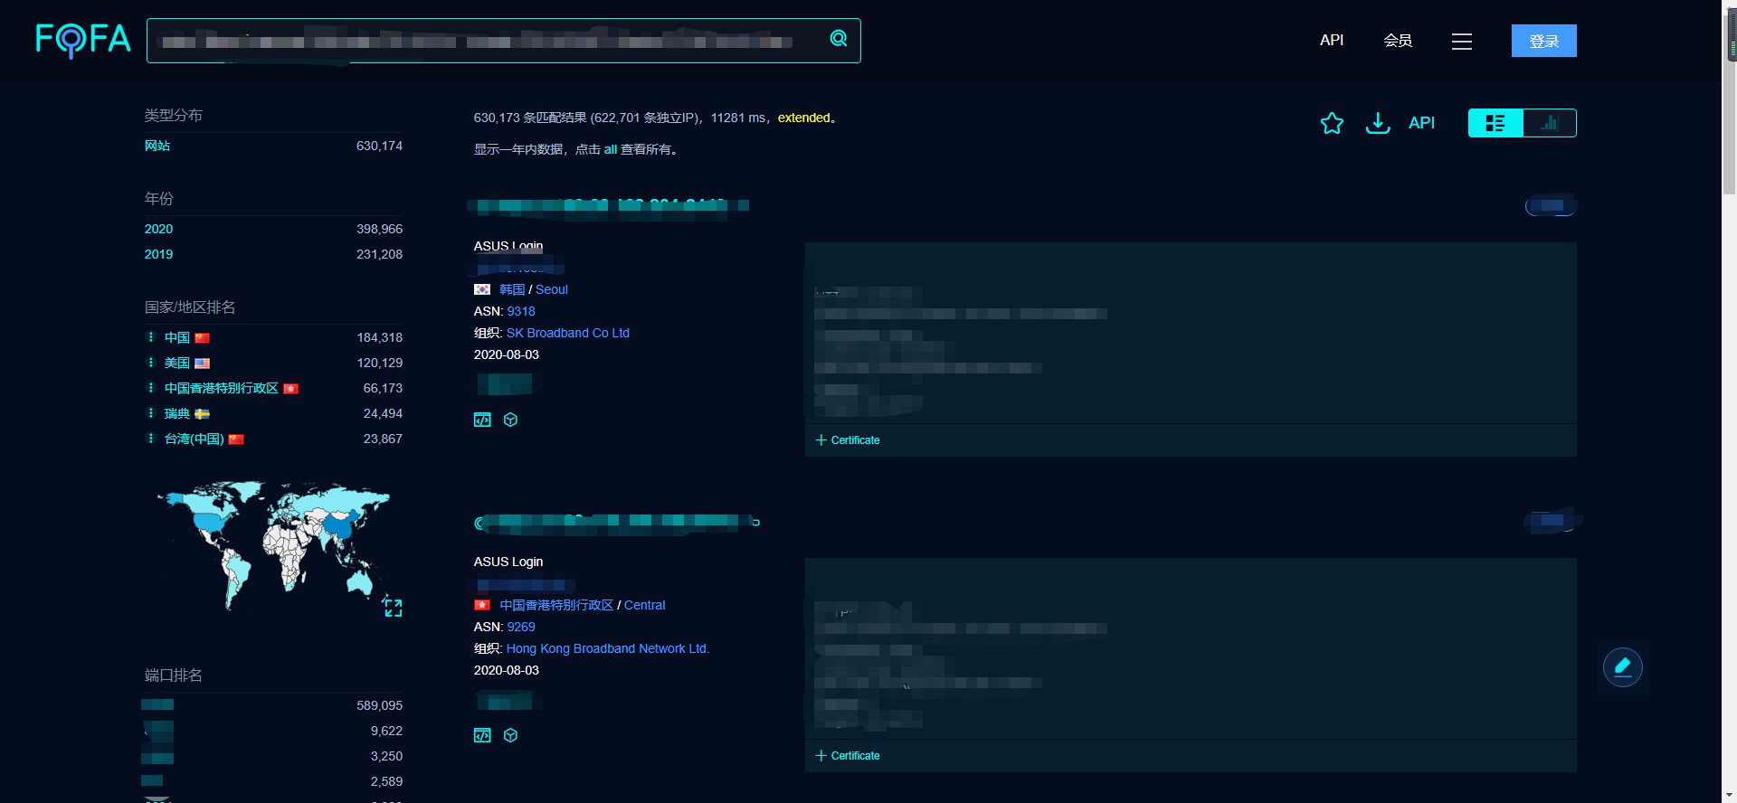
Task: Switch to list view toggle
Action: click(x=1495, y=123)
